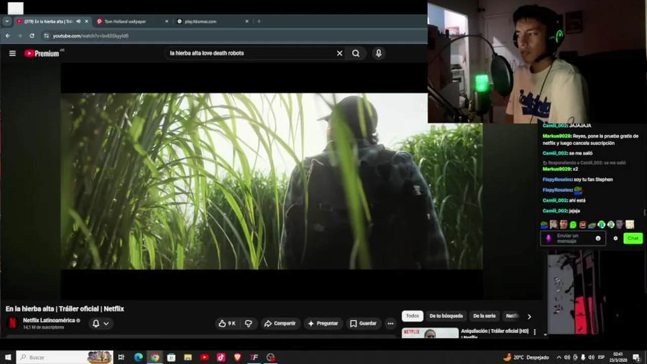Click the Enviar un mensaje chat field
This screenshot has width=647, height=364.
point(573,238)
